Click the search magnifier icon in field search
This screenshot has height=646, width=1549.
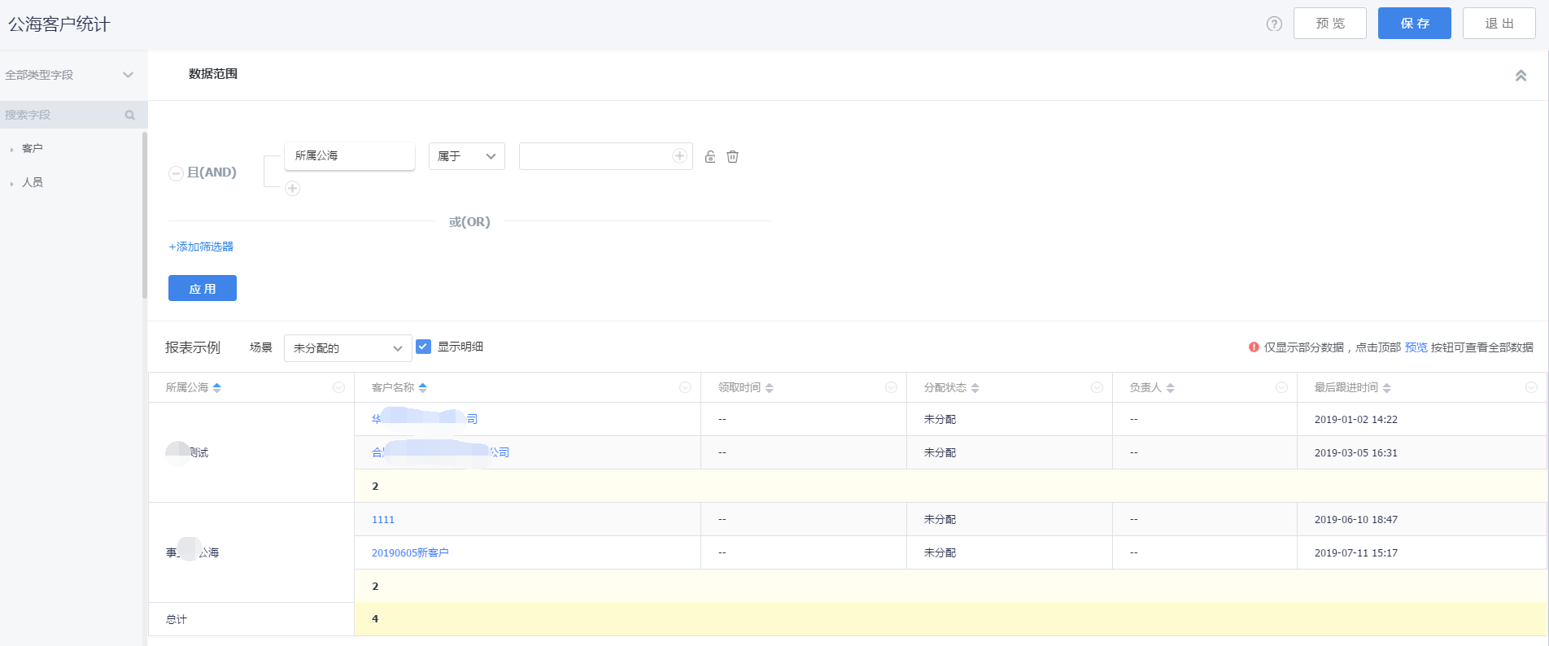click(129, 115)
